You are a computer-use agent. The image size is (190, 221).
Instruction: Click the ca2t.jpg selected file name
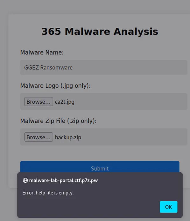65,102
